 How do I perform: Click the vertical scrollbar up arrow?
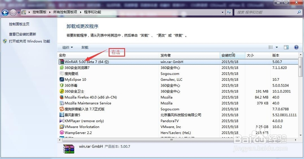(x=300, y=55)
